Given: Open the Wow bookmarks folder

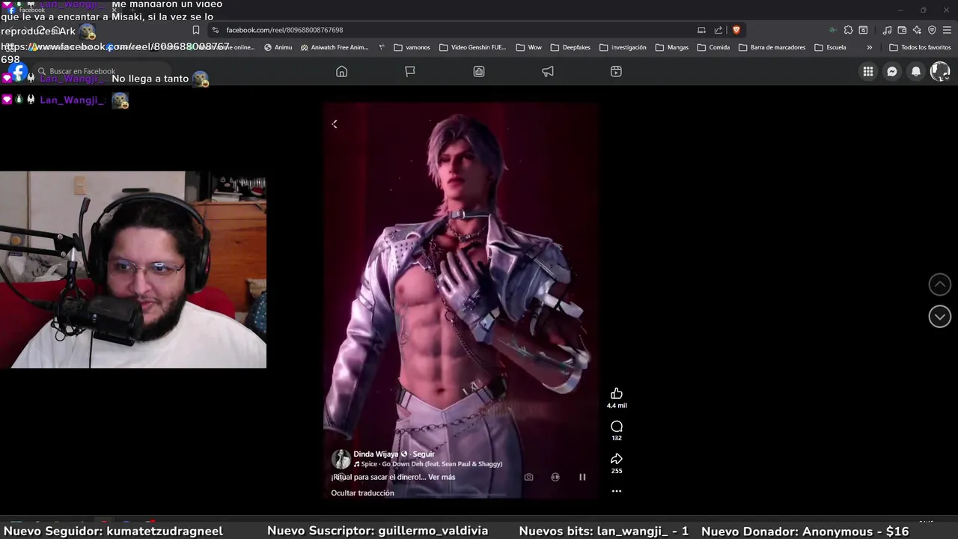Looking at the screenshot, I should pos(528,47).
